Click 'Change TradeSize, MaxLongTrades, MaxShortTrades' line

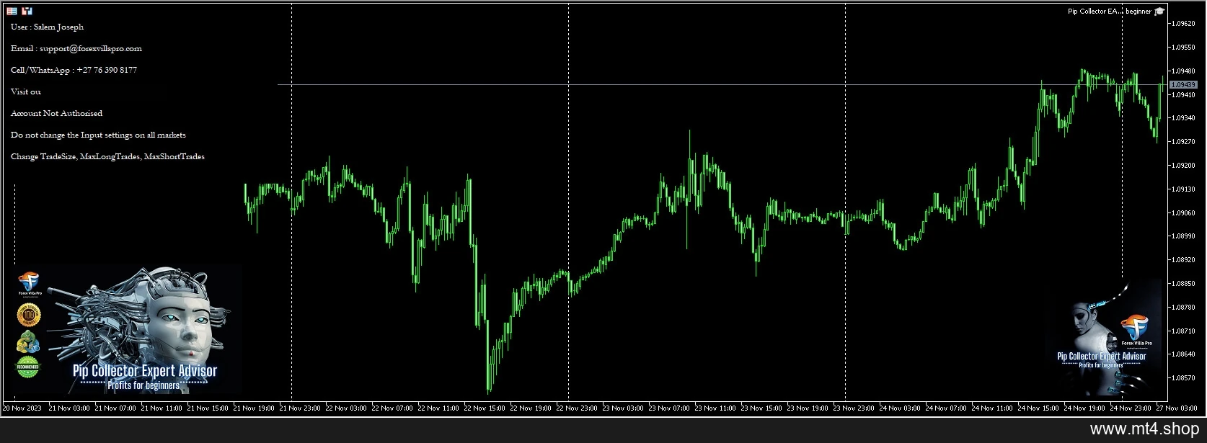[x=107, y=156]
